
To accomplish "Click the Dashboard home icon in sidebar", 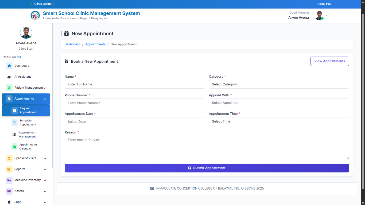I will 9,66.
